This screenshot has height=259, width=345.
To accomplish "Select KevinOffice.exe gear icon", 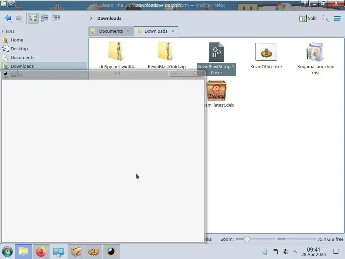I will [266, 52].
